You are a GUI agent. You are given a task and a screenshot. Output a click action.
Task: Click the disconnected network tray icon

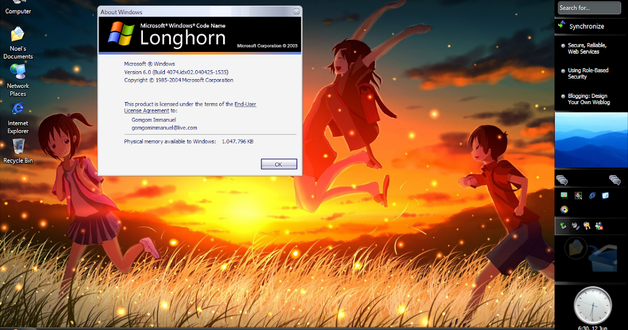pos(599,226)
